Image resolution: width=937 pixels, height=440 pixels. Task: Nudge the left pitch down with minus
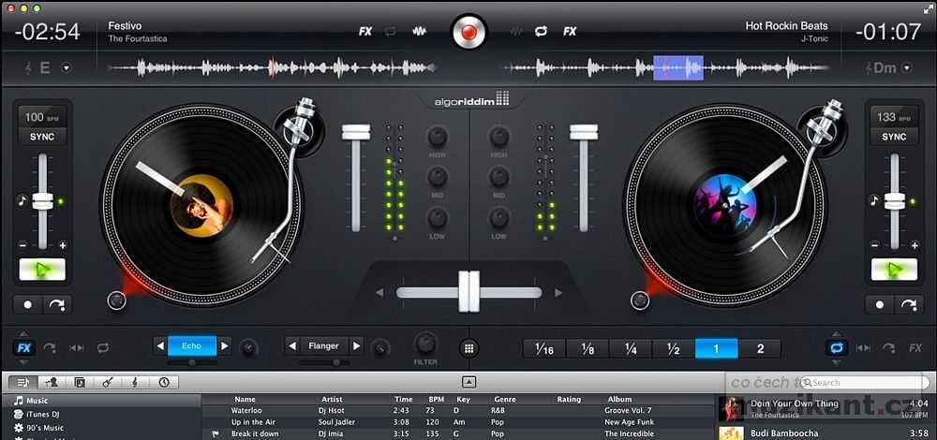(x=22, y=244)
